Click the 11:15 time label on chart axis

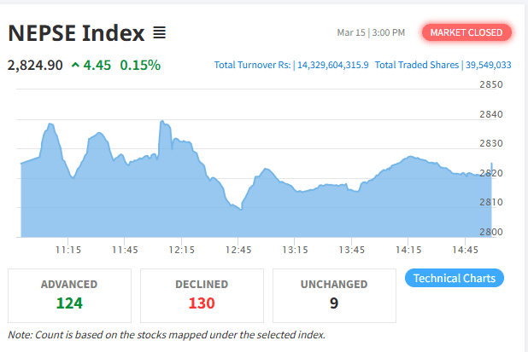pos(68,250)
